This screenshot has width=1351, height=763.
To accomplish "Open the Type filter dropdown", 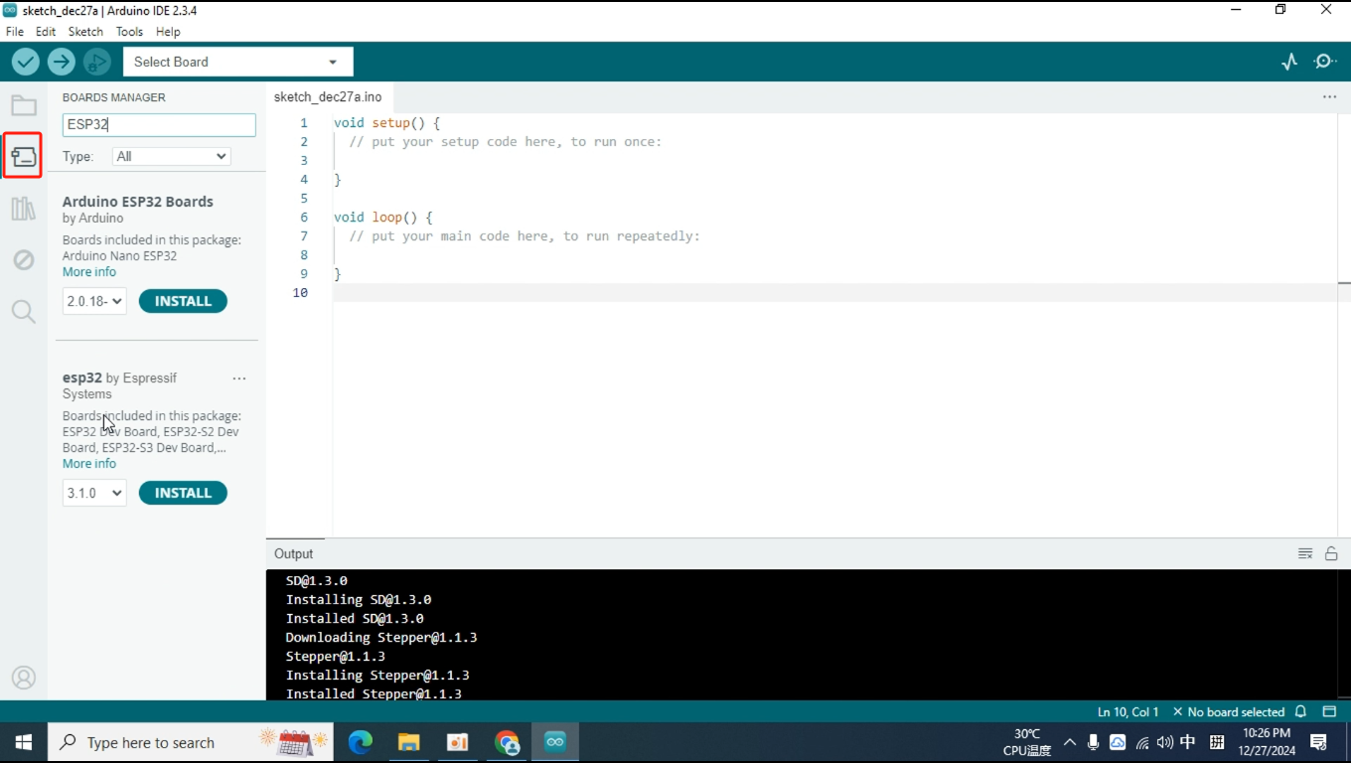I will (172, 156).
